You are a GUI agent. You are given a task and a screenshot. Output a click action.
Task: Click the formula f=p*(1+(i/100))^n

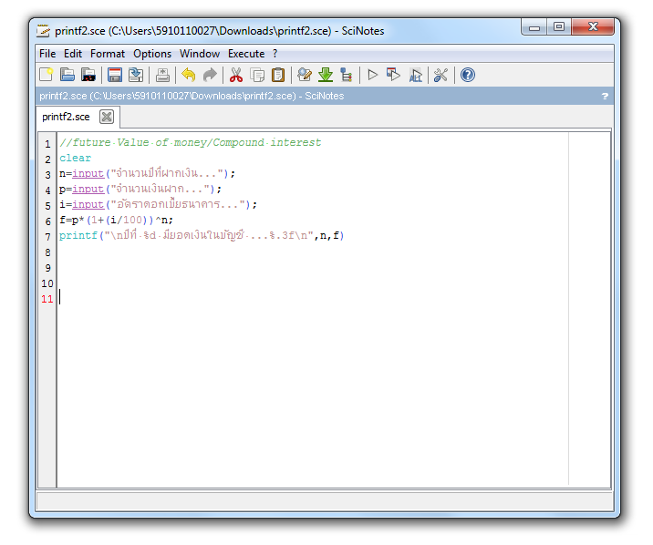tap(116, 220)
